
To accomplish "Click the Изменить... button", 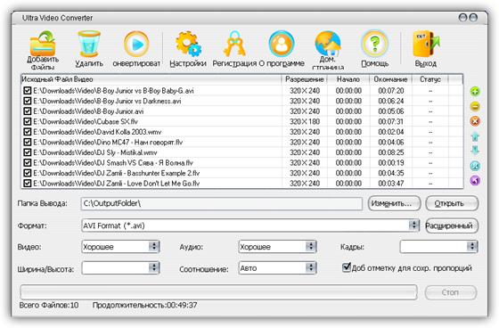I will 394,203.
